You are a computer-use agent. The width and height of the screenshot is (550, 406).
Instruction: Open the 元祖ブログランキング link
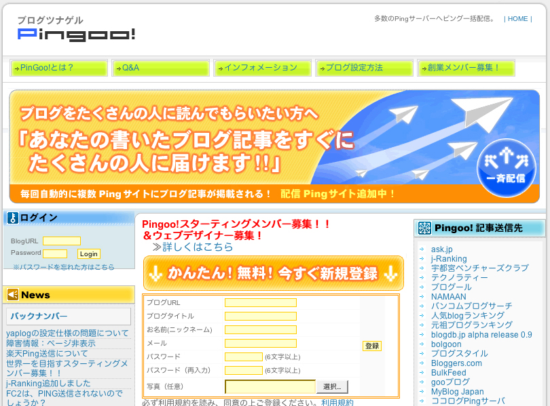point(472,325)
